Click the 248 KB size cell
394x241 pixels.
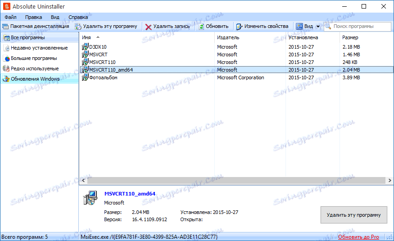click(x=350, y=62)
